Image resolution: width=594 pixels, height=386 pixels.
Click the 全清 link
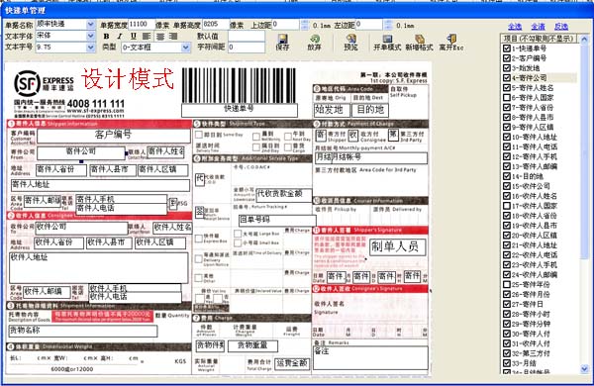point(538,27)
